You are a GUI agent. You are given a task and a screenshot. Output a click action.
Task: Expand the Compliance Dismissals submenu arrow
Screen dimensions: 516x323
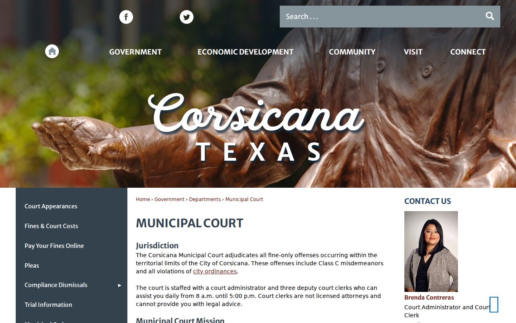pyautogui.click(x=119, y=285)
